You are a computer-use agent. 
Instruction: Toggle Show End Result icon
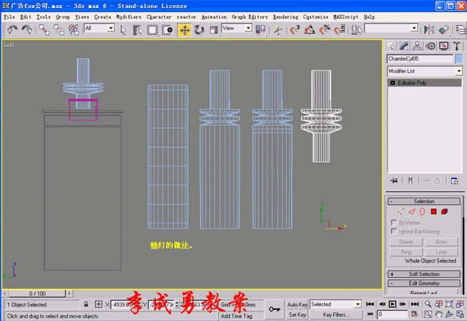[x=410, y=180]
